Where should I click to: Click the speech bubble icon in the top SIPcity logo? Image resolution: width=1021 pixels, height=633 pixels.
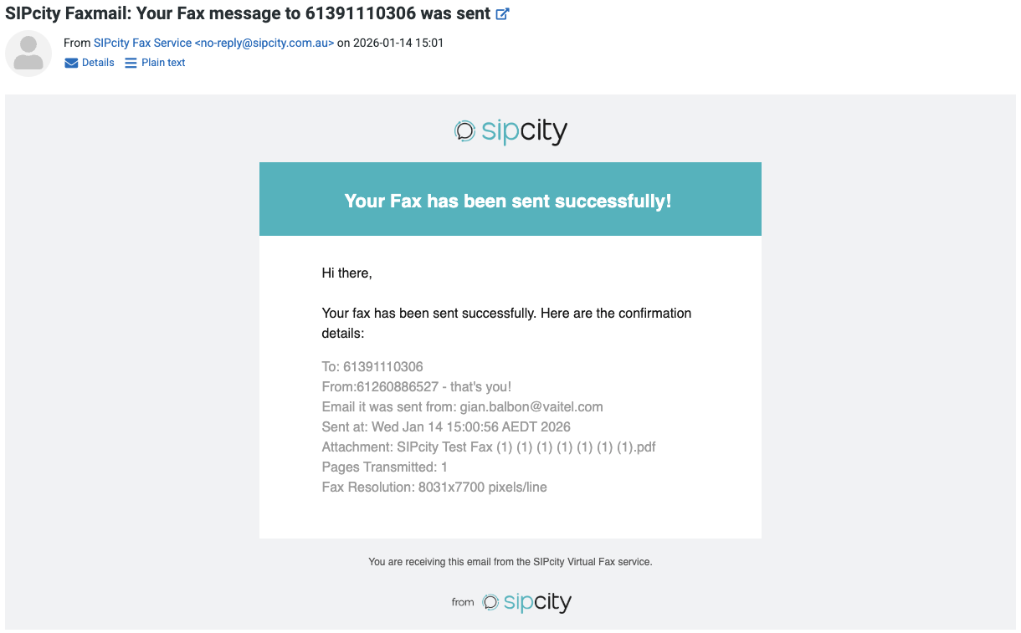(464, 131)
